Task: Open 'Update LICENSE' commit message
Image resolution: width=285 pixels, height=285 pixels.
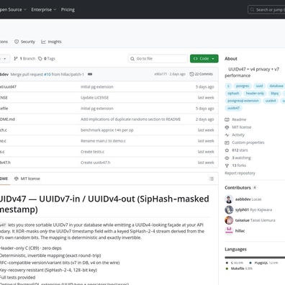Action: click(x=94, y=98)
